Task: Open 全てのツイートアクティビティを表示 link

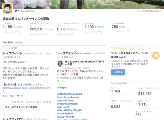Action: pyautogui.click(x=31, y=102)
